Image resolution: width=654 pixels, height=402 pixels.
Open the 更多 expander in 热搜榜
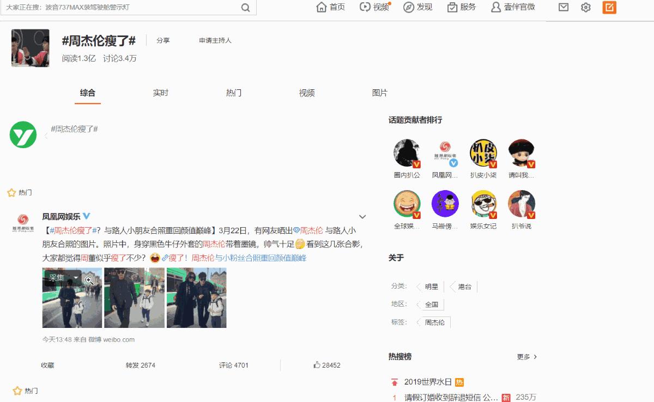tap(525, 356)
